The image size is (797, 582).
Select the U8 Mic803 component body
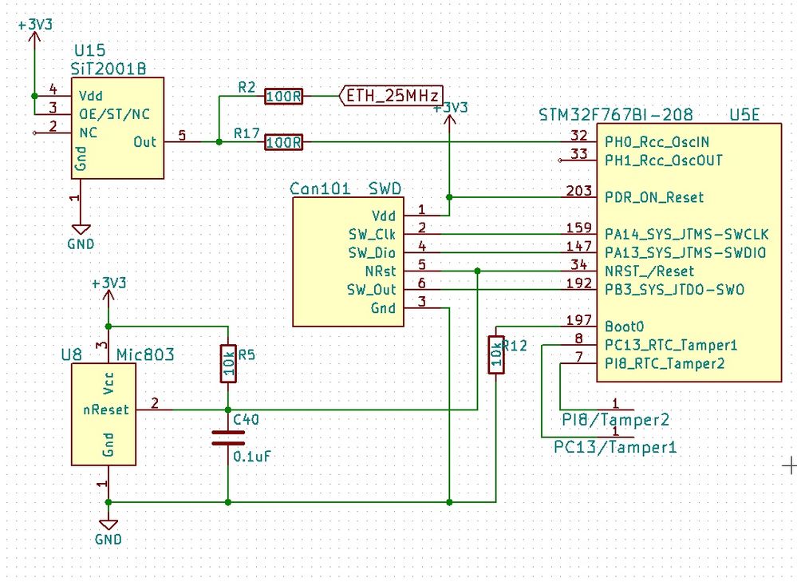104,414
